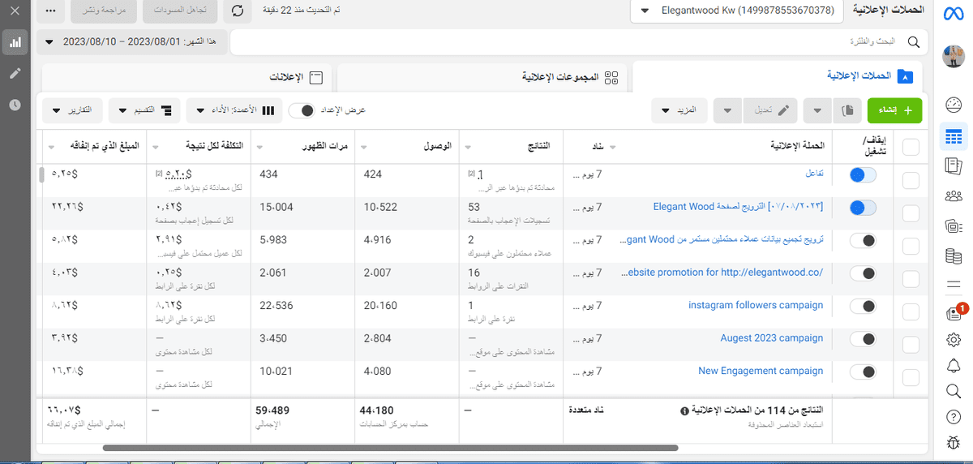Switch to the الإعلانات tab
Screen dimensions: 973x464
pos(186,78)
